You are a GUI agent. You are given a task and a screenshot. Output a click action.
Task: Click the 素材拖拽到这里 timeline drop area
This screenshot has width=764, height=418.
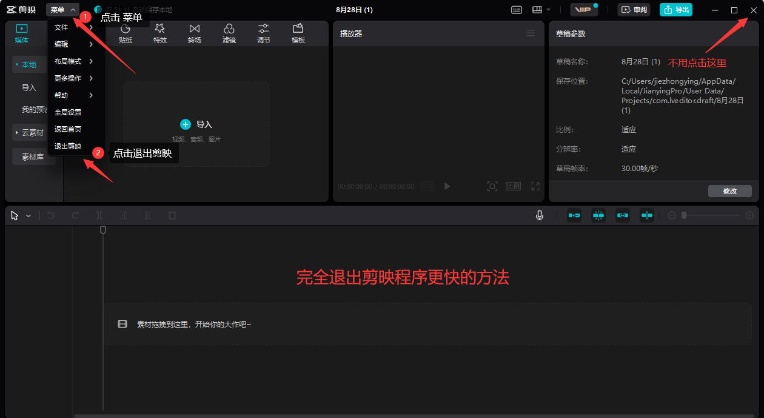[x=427, y=325]
